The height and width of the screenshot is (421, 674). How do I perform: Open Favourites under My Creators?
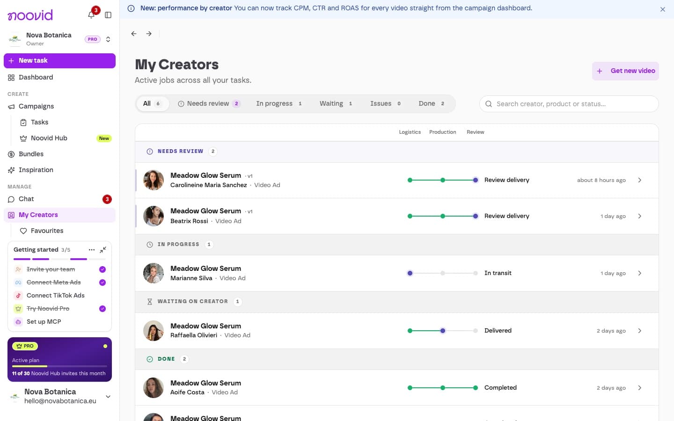66,231
